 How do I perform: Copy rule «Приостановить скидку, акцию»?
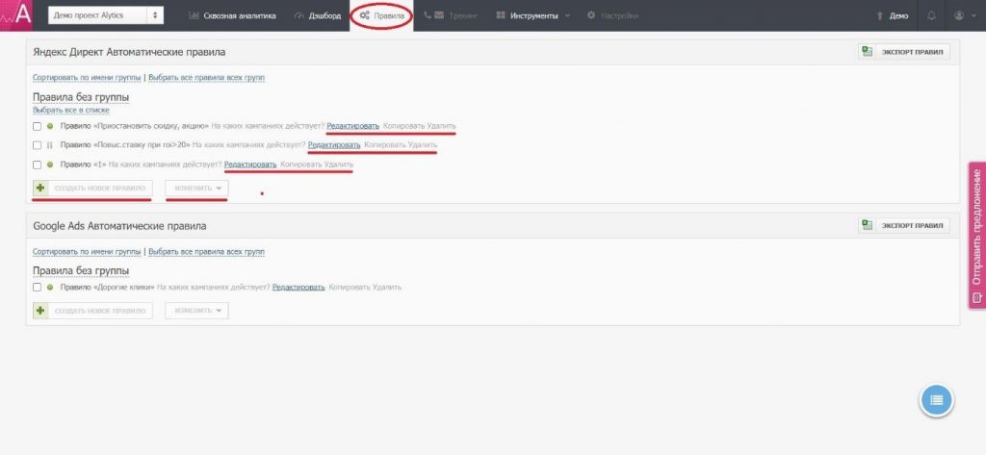click(403, 126)
